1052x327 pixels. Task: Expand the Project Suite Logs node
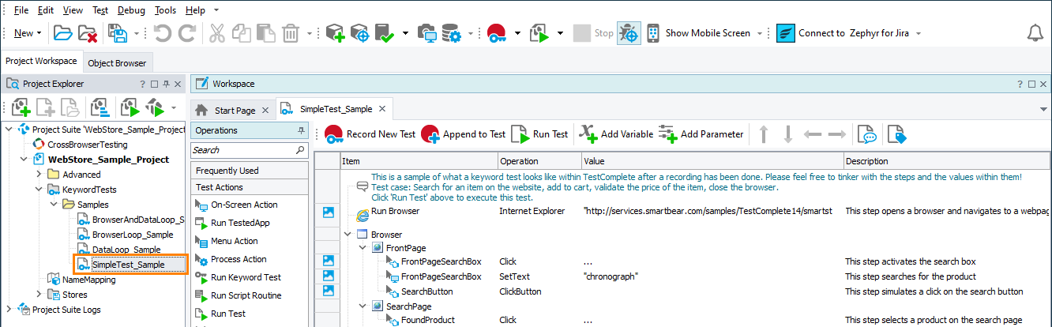9,310
